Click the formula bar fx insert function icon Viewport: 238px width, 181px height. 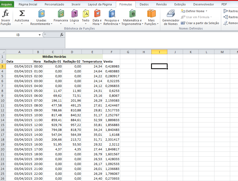point(62,35)
